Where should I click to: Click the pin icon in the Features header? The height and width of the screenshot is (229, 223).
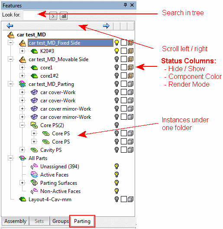point(125,5)
